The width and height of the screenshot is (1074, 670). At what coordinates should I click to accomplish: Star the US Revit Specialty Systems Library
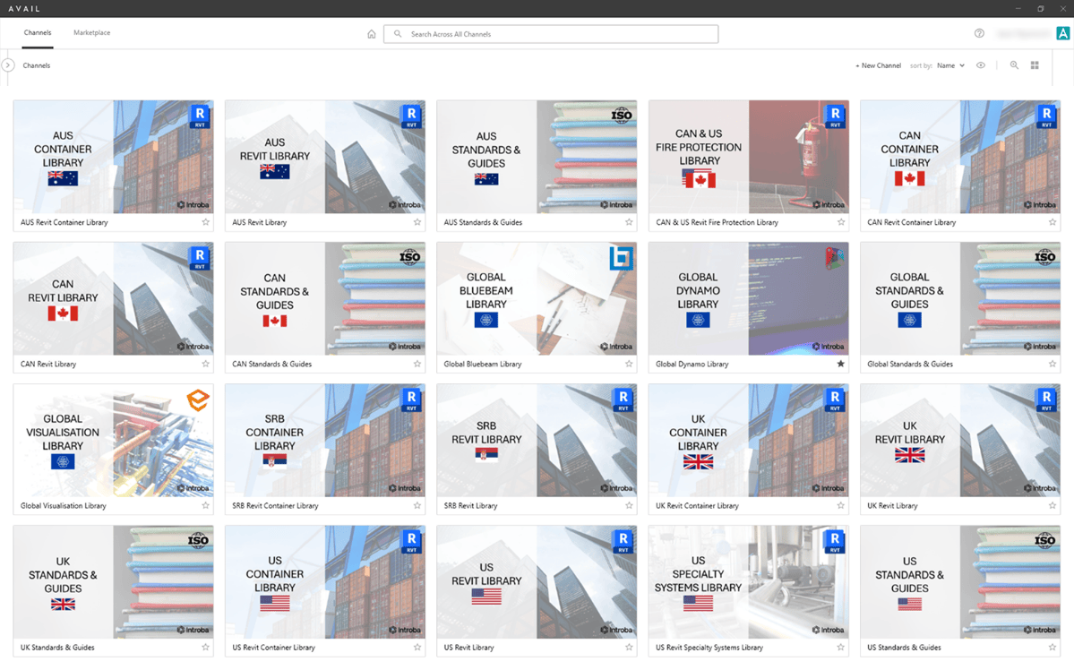(x=841, y=648)
